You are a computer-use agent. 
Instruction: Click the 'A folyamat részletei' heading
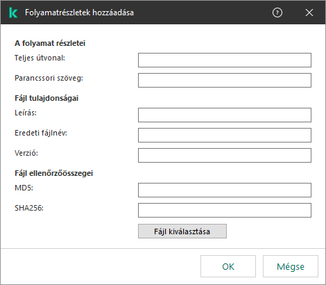(x=50, y=43)
